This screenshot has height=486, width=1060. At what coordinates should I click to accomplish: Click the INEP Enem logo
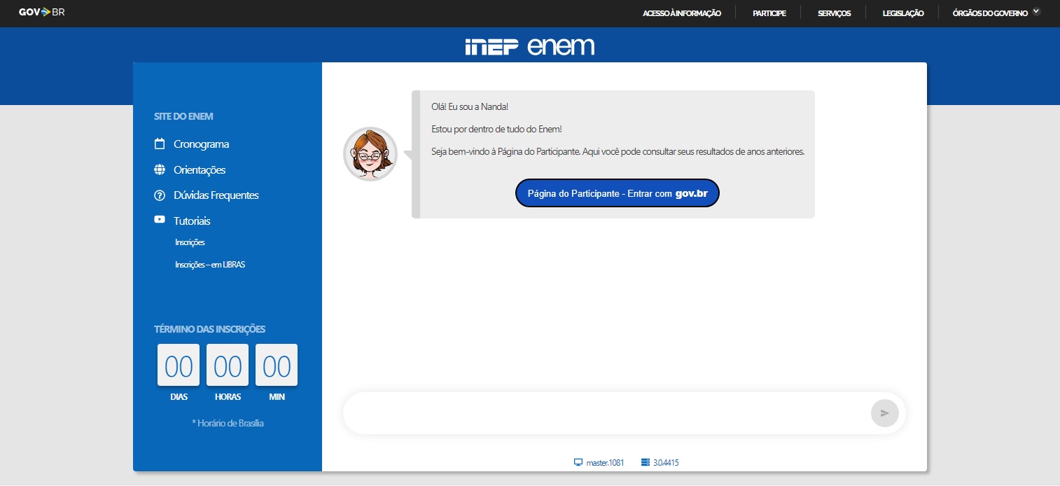[x=529, y=46]
